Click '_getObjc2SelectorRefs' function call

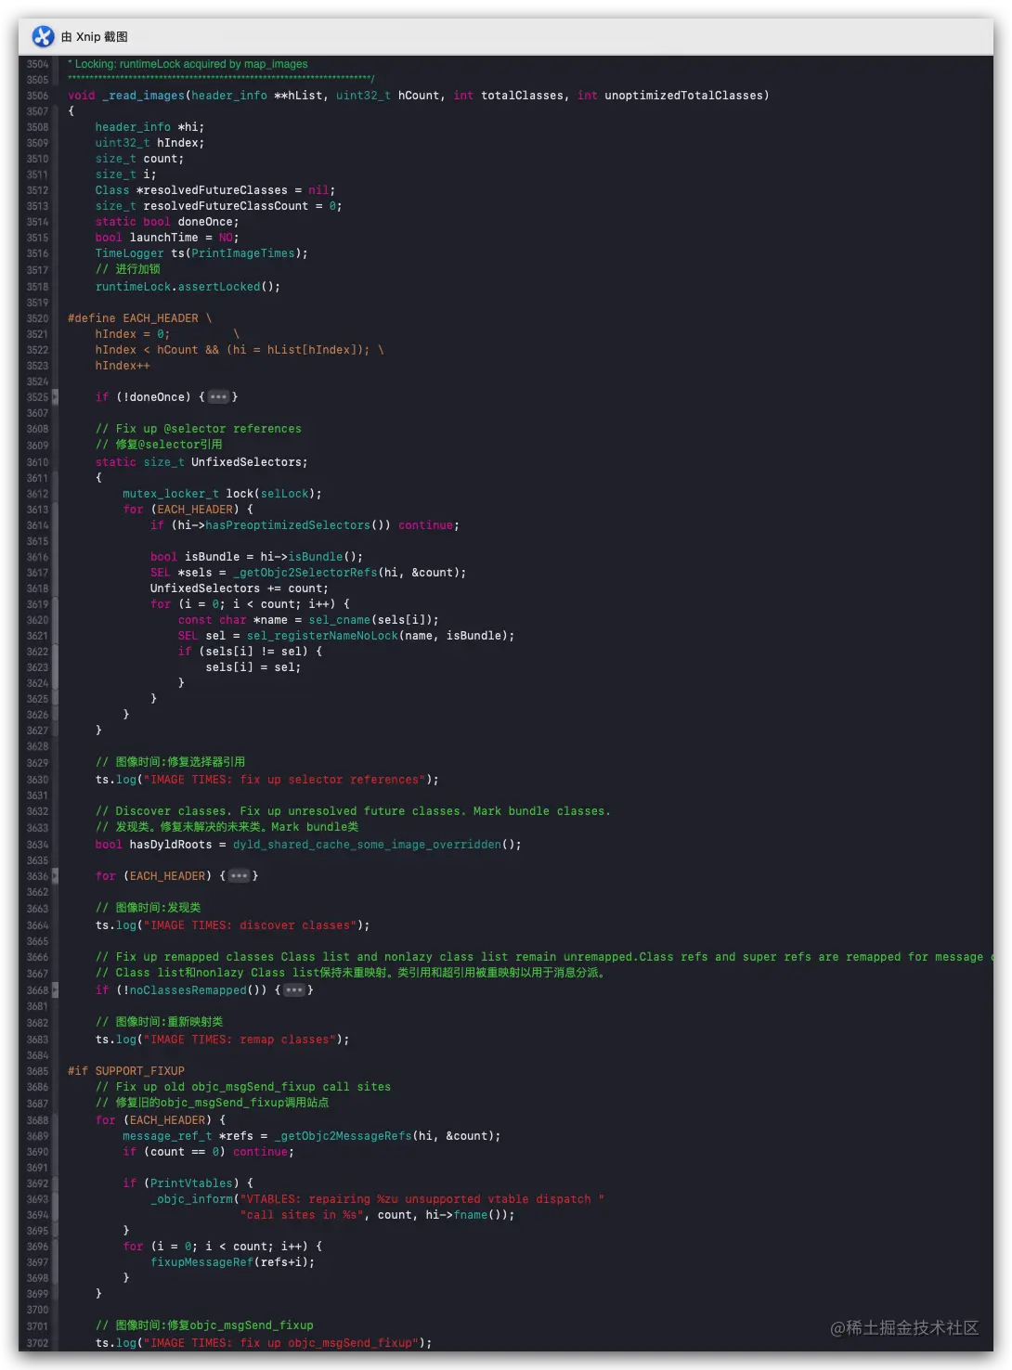305,573
